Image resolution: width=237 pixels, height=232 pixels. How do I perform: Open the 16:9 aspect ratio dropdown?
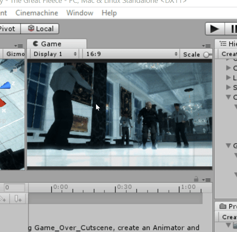coord(131,54)
